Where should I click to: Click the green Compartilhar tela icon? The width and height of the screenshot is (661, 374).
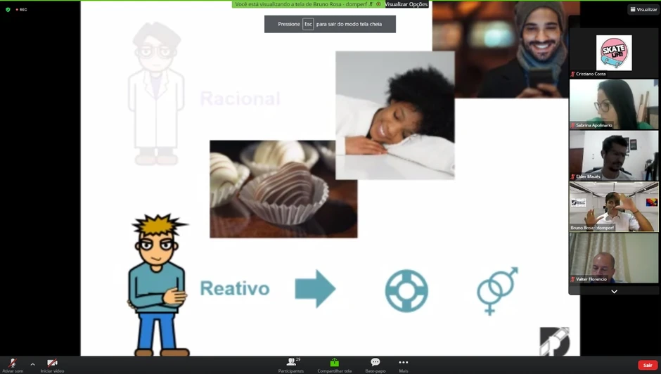click(334, 363)
